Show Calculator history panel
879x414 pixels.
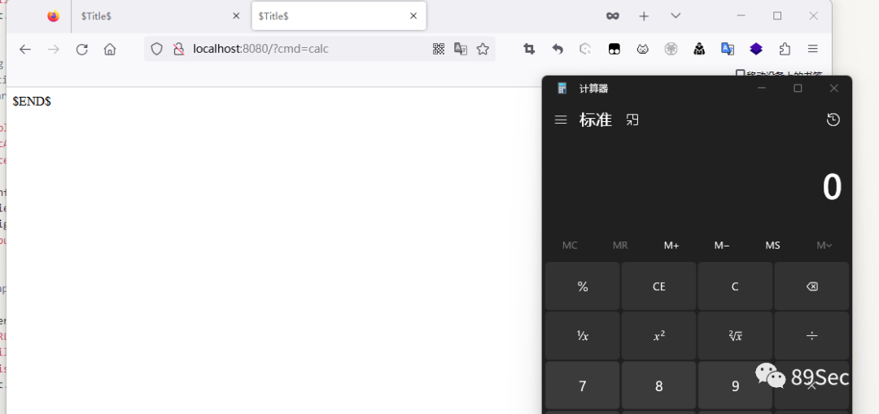833,120
